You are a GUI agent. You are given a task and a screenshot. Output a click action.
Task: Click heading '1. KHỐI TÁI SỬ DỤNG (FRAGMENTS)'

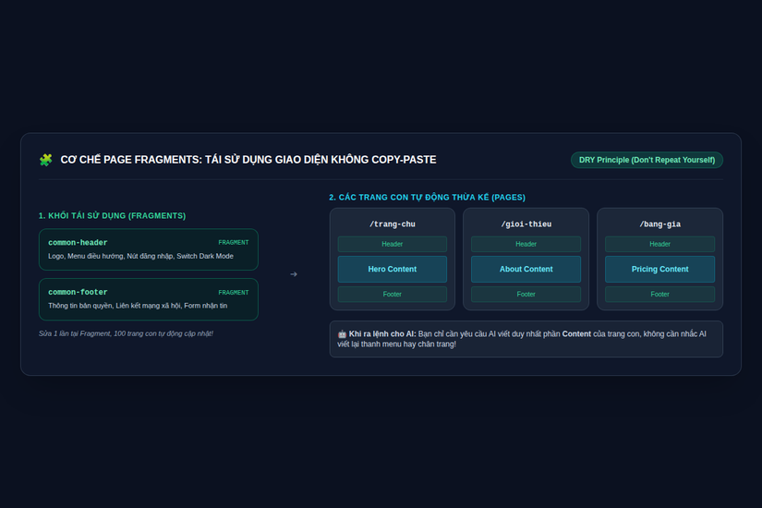coord(113,215)
